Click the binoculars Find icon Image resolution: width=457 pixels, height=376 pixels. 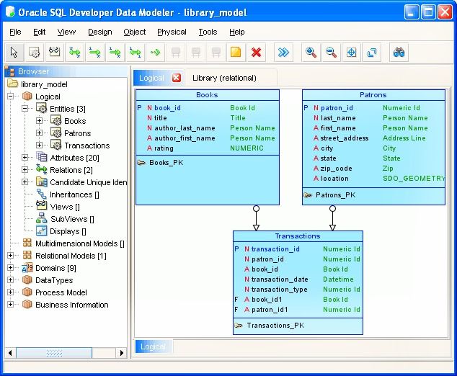pyautogui.click(x=397, y=52)
